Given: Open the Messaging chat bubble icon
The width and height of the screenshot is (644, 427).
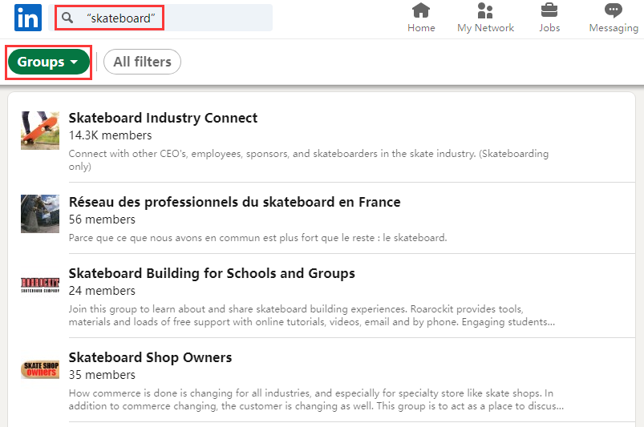Looking at the screenshot, I should (x=614, y=10).
